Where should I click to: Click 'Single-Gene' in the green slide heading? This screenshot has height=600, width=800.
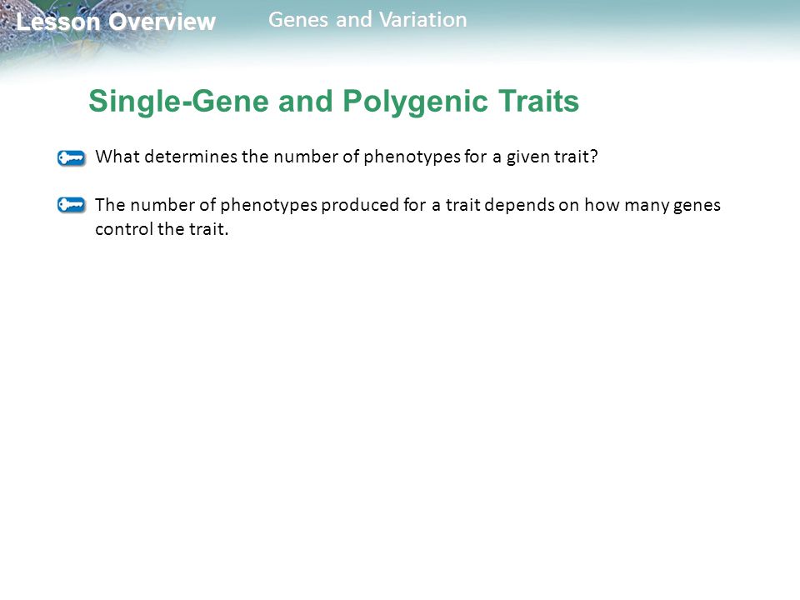[x=179, y=102]
